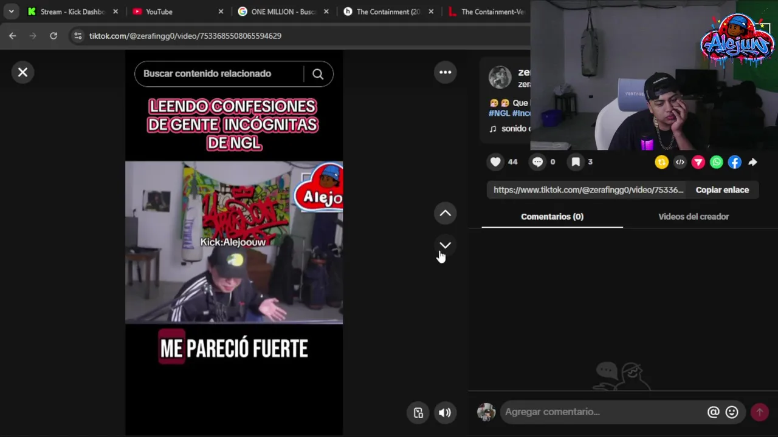Go to next video with down chevron
Image resolution: width=778 pixels, height=437 pixels.
point(446,245)
